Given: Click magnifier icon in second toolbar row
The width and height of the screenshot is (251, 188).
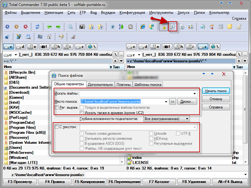Looking at the screenshot, I should click(x=28, y=37).
